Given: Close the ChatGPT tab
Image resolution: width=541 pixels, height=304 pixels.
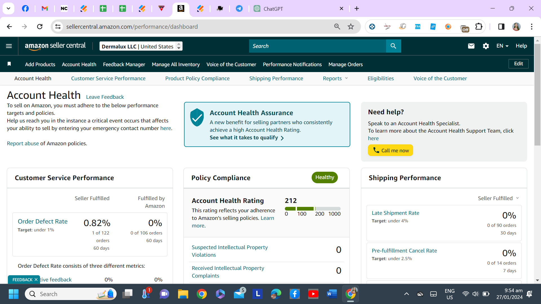Looking at the screenshot, I should point(341,8).
